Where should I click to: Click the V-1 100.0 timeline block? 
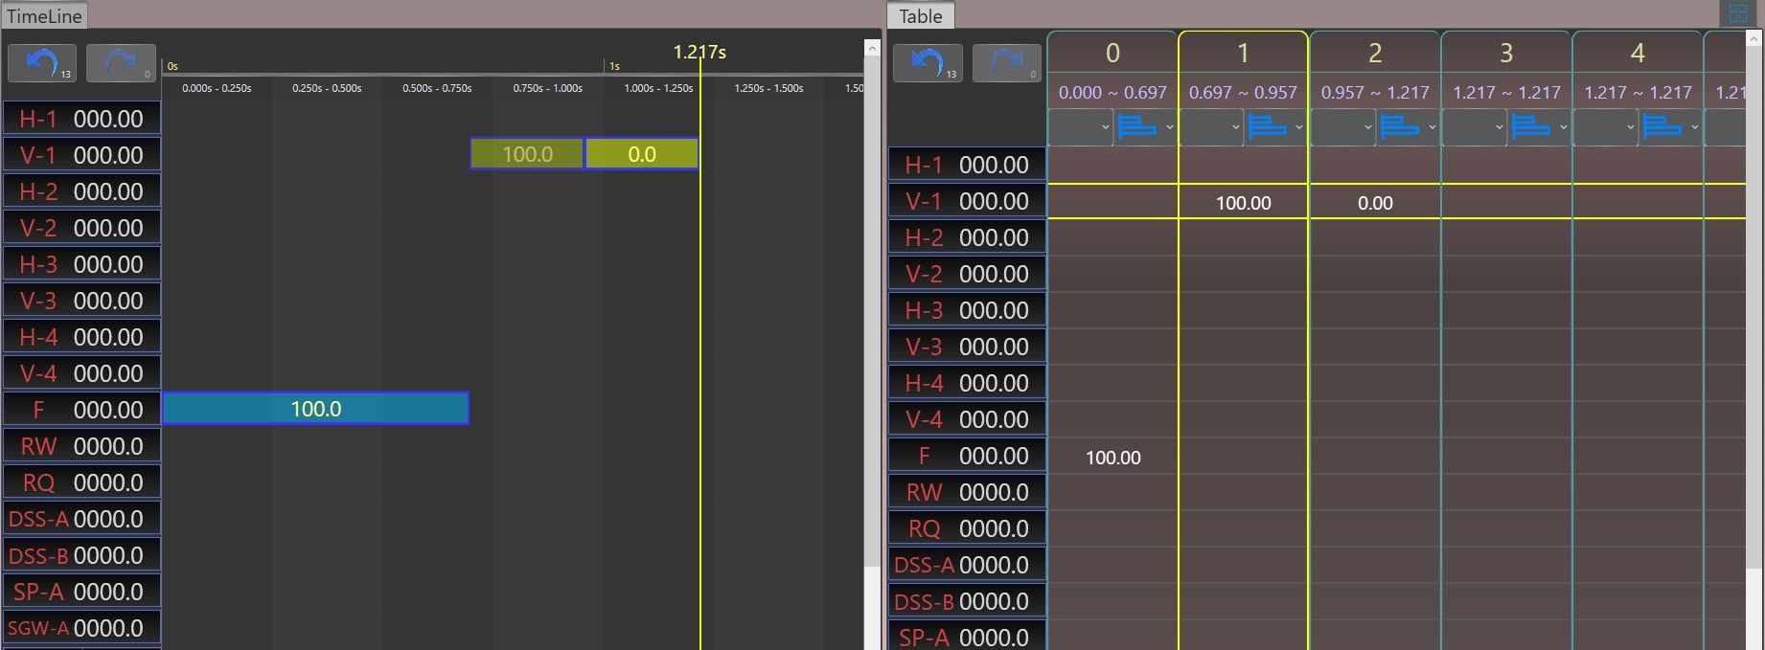pyautogui.click(x=527, y=154)
